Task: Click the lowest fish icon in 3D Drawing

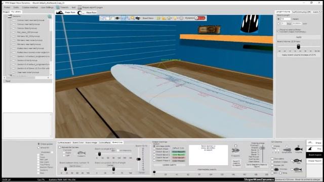Action: click(x=298, y=169)
